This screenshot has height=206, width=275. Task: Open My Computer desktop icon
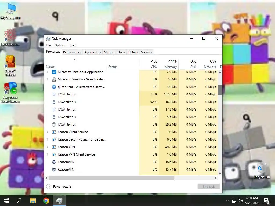click(x=10, y=11)
